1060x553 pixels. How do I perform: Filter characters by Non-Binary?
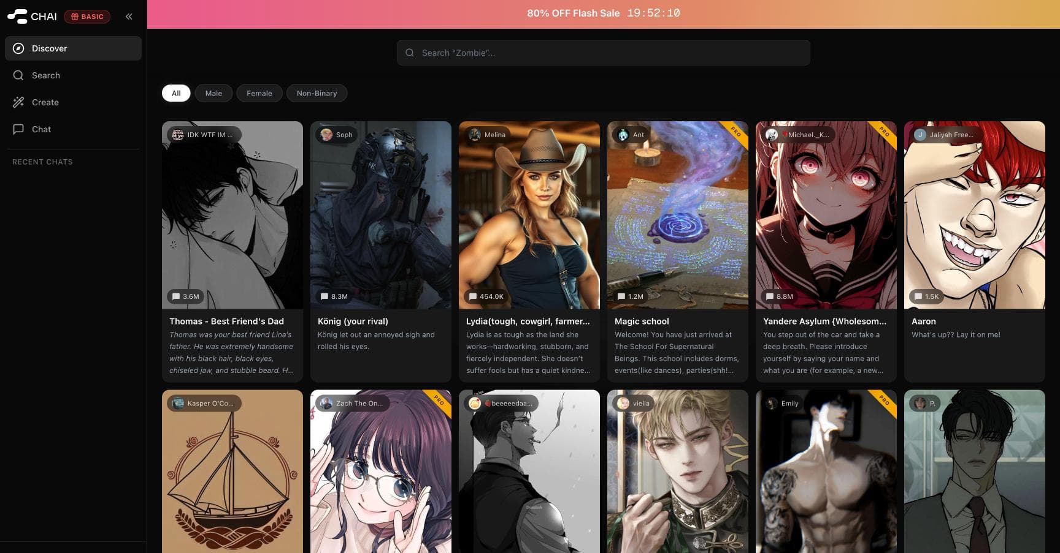pyautogui.click(x=317, y=93)
